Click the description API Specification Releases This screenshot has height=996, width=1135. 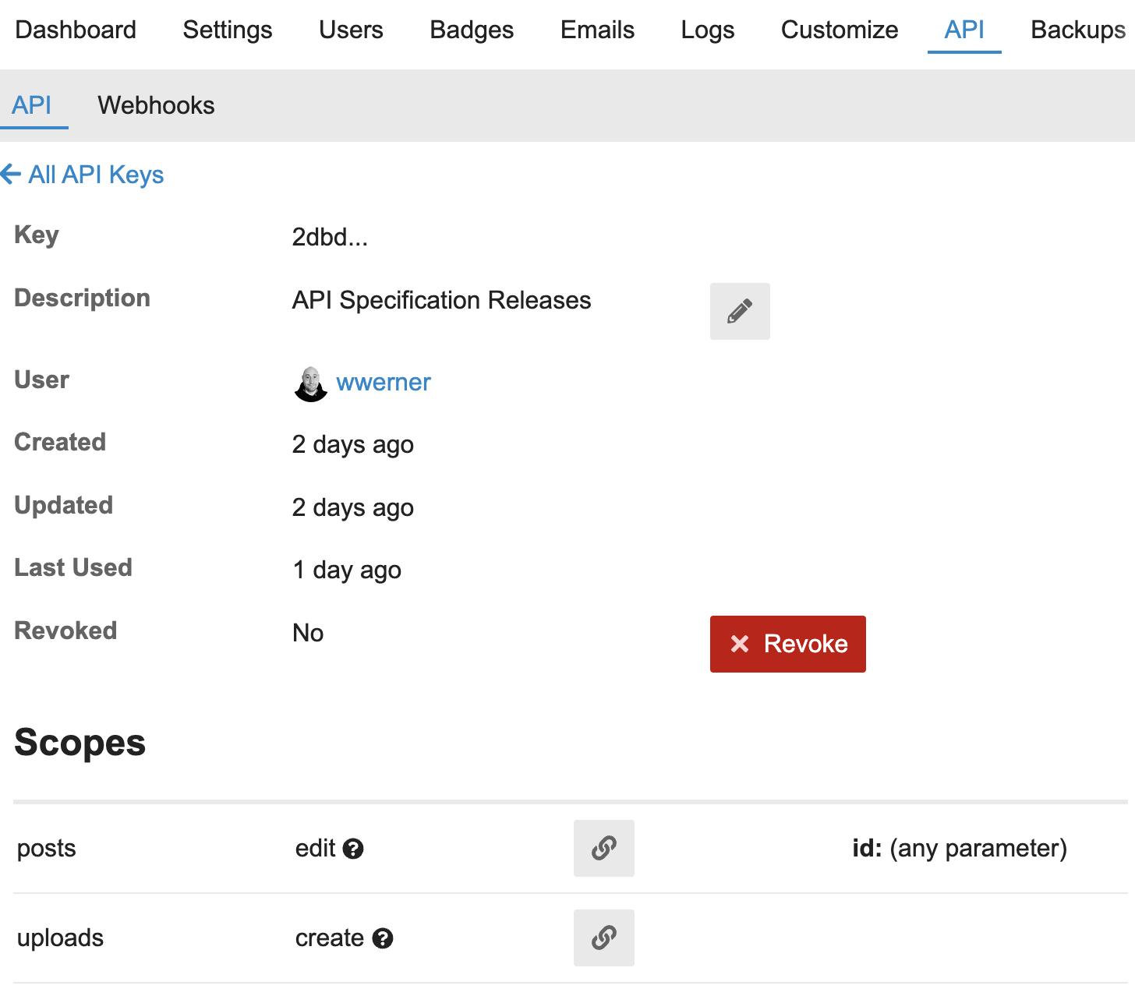(x=442, y=300)
